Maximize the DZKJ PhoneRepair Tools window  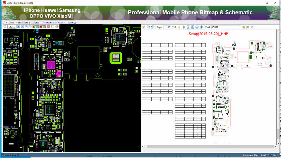[x=267, y=3]
